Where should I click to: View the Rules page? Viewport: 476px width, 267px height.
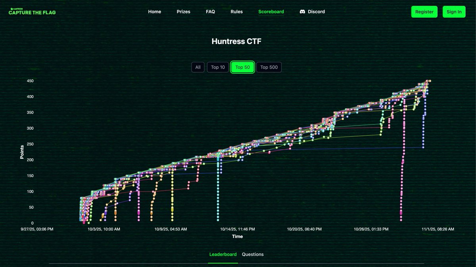point(236,12)
